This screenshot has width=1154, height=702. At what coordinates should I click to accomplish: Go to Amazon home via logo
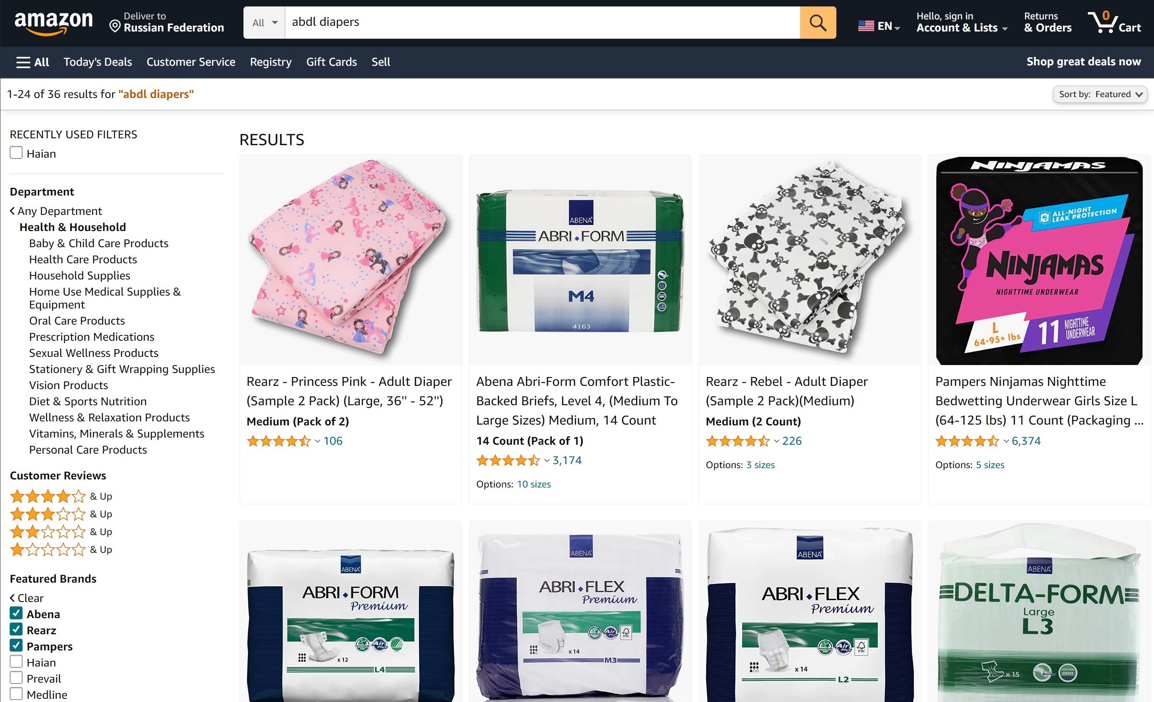click(x=54, y=23)
